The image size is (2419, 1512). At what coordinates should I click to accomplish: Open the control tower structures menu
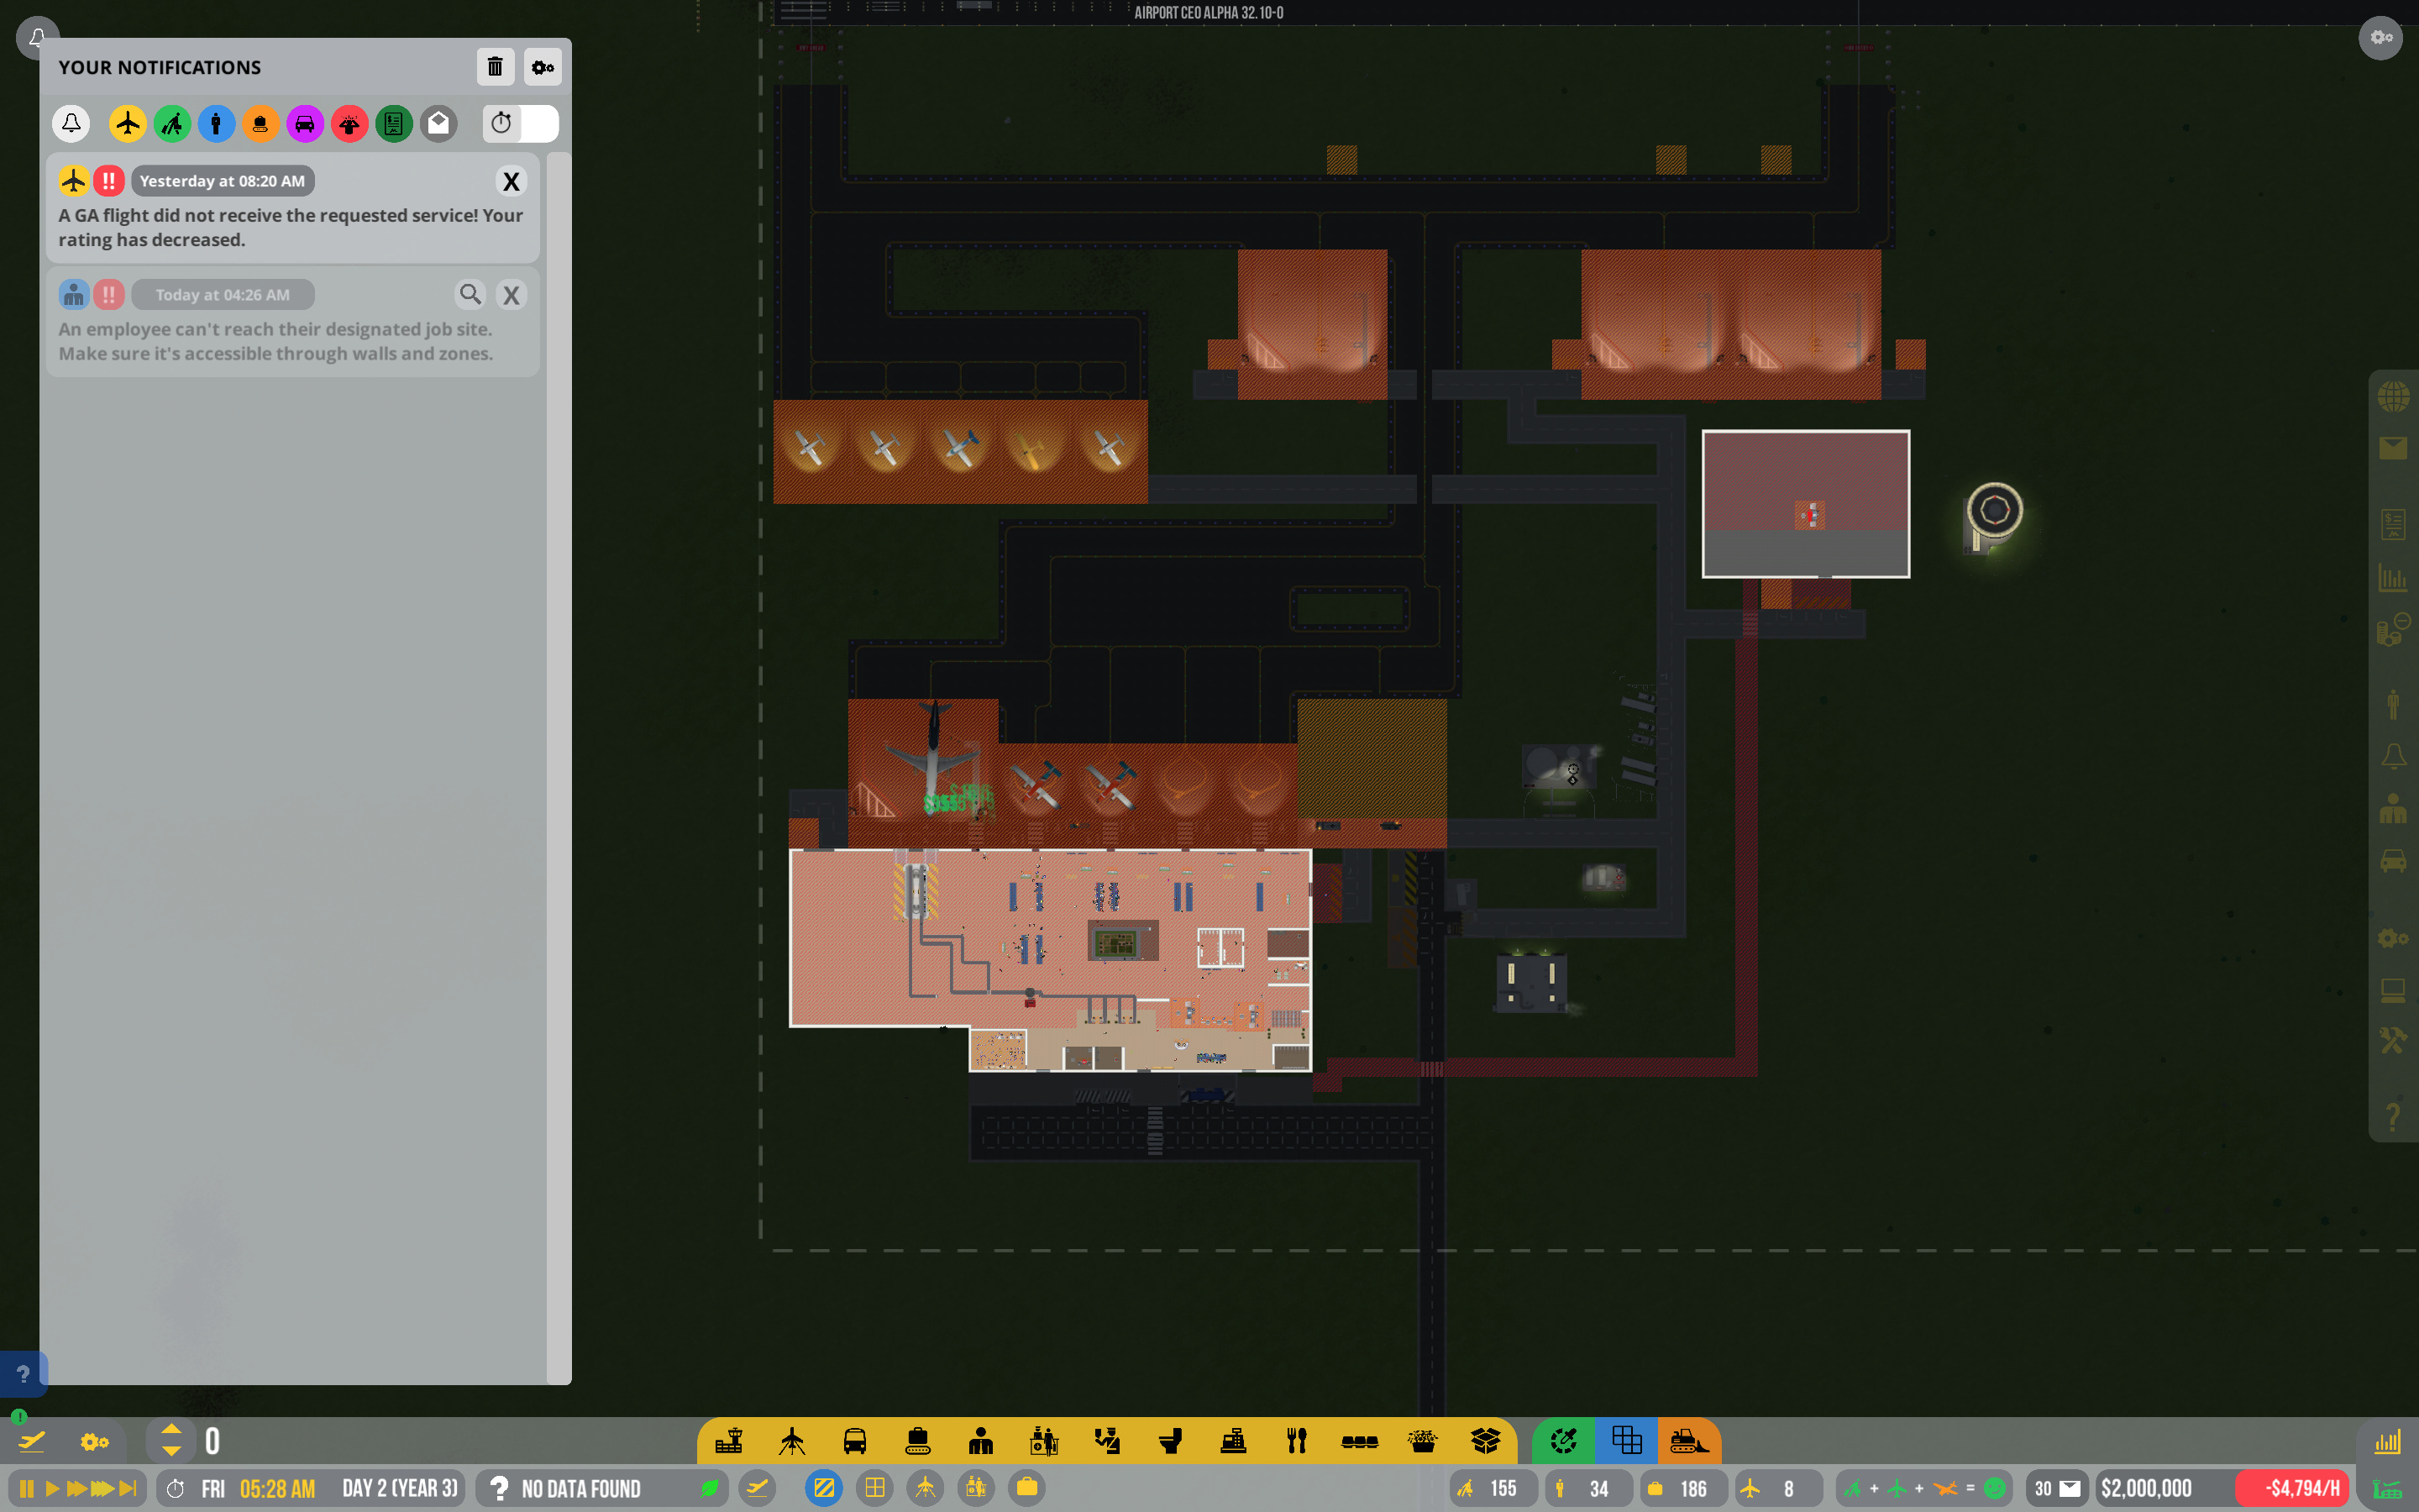729,1441
